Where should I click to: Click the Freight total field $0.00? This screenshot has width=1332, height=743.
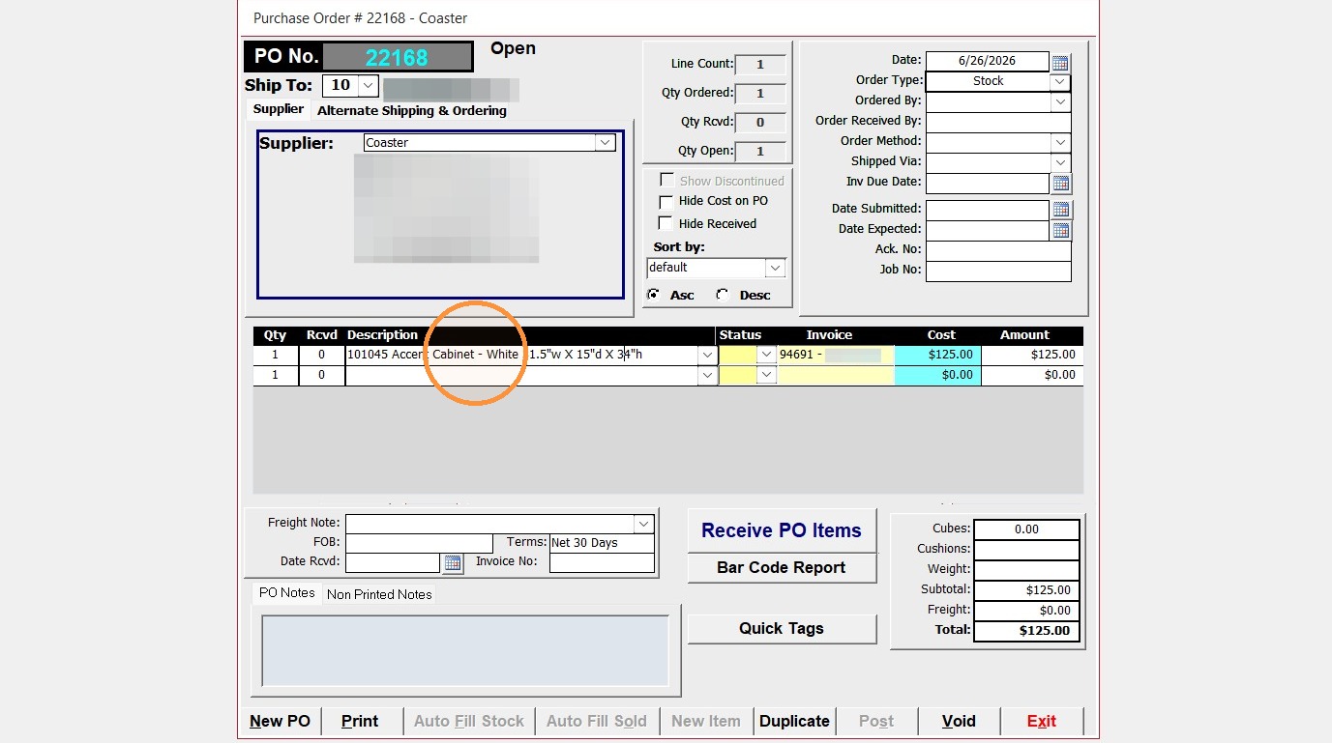1026,611
